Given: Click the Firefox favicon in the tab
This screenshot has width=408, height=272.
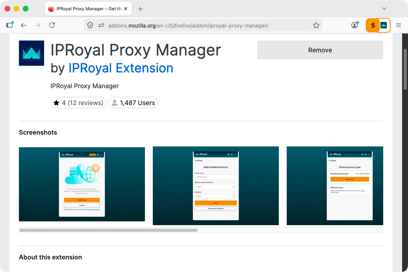Looking at the screenshot, I should coord(51,9).
